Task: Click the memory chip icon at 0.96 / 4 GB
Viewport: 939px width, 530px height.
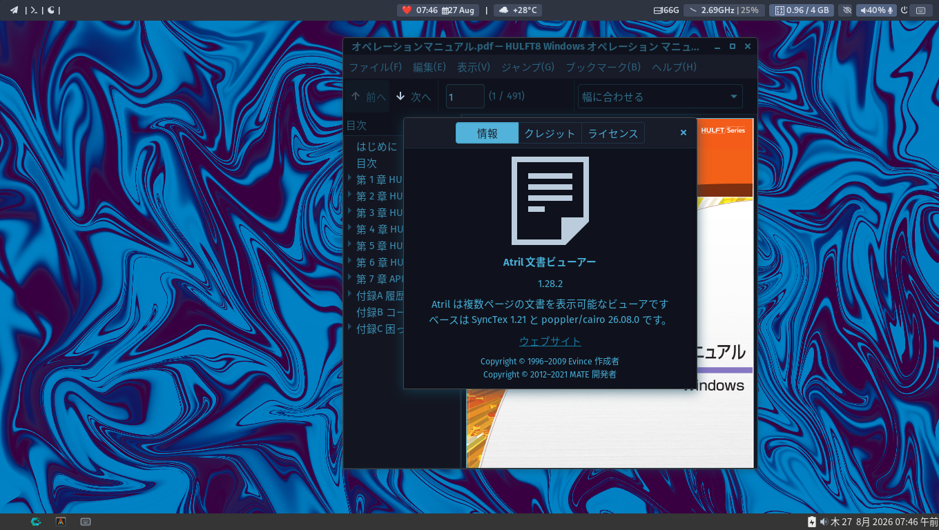Action: coord(780,10)
